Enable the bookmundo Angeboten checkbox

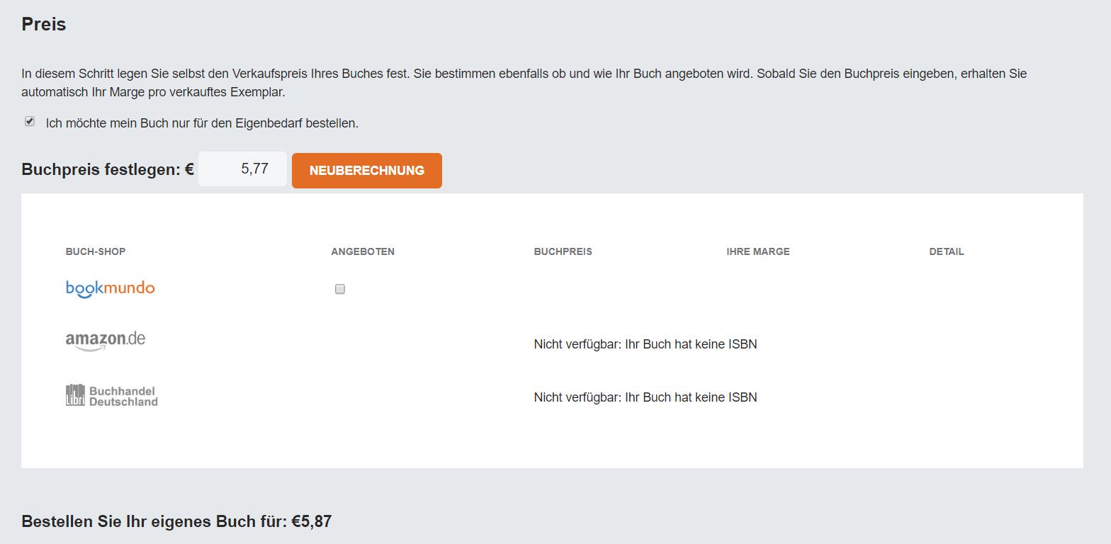[340, 289]
